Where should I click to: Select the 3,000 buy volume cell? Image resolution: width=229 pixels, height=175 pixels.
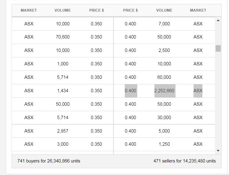click(63, 144)
